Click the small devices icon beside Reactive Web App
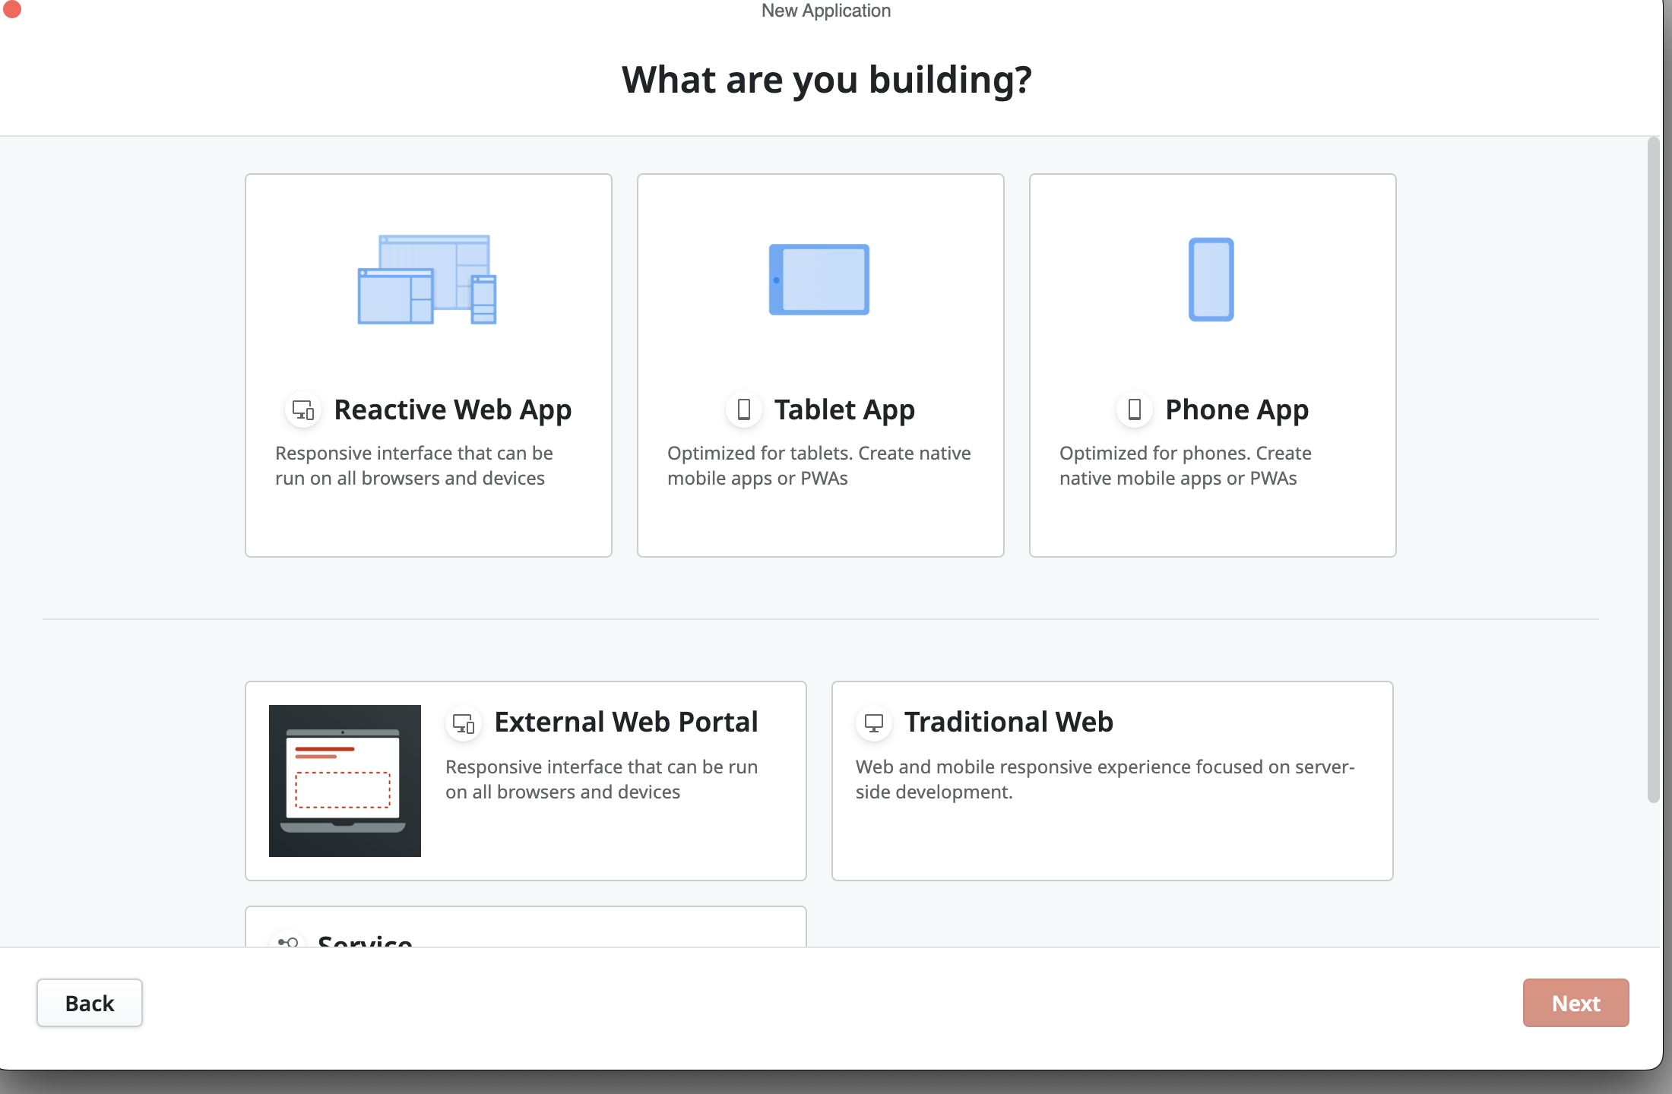This screenshot has height=1094, width=1672. pos(302,409)
